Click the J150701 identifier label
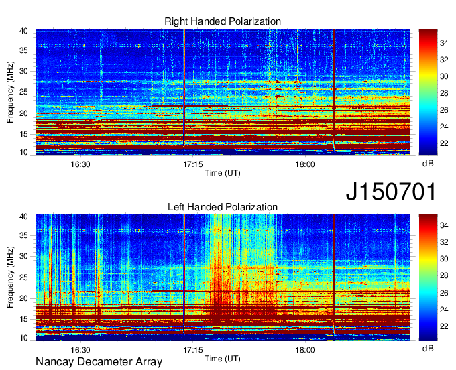Screen dimensions: 456x370 point(391,192)
